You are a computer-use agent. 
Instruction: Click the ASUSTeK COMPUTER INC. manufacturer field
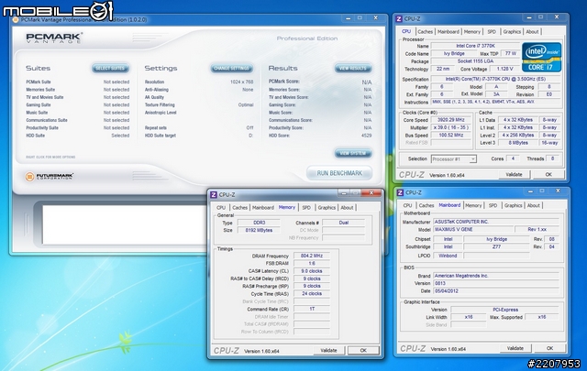coord(496,222)
